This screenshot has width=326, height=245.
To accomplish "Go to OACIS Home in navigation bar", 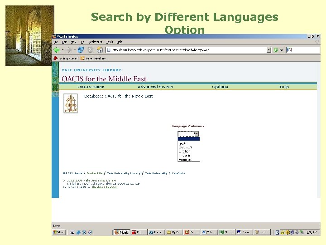I will pyautogui.click(x=91, y=87).
